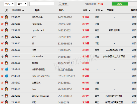Click the 关键字 column header
Viewport: 137px width, 104px height.
tap(110, 10)
